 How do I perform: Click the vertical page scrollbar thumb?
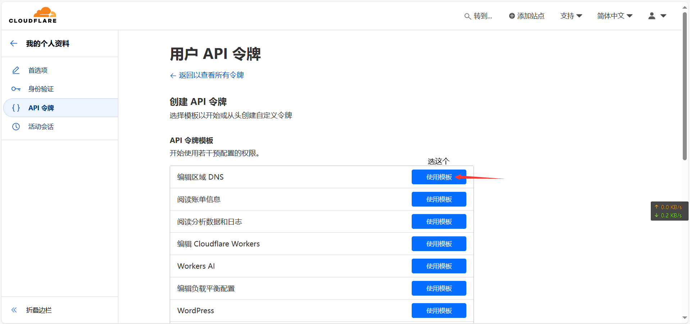click(685, 86)
